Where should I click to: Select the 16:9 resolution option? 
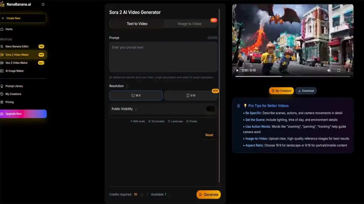point(136,96)
